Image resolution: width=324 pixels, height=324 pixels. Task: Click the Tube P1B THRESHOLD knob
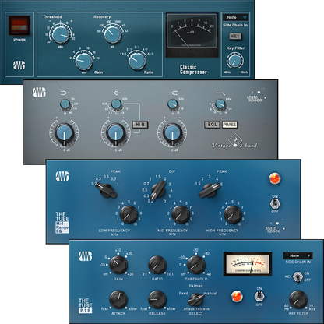click(x=196, y=265)
